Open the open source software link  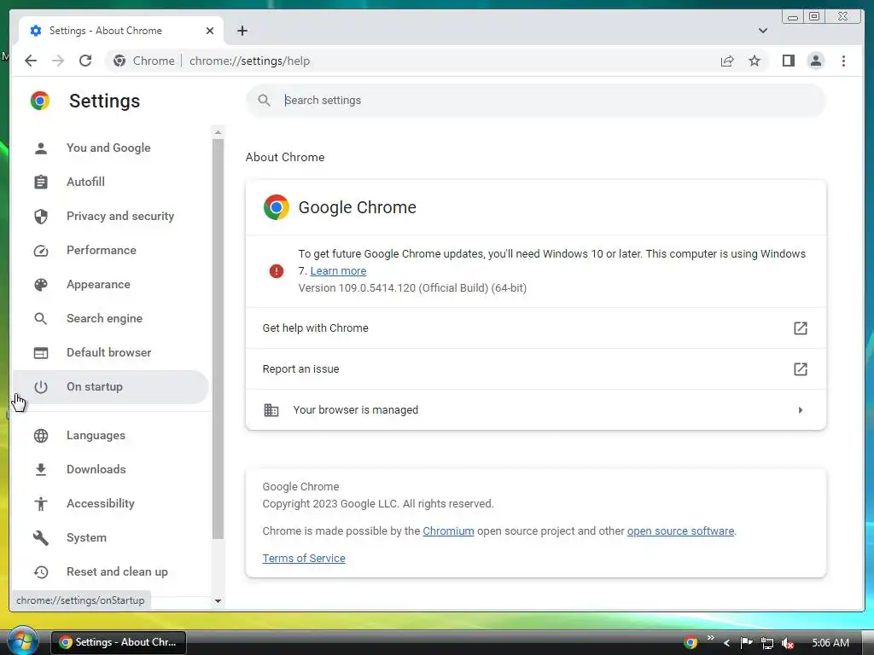[680, 530]
